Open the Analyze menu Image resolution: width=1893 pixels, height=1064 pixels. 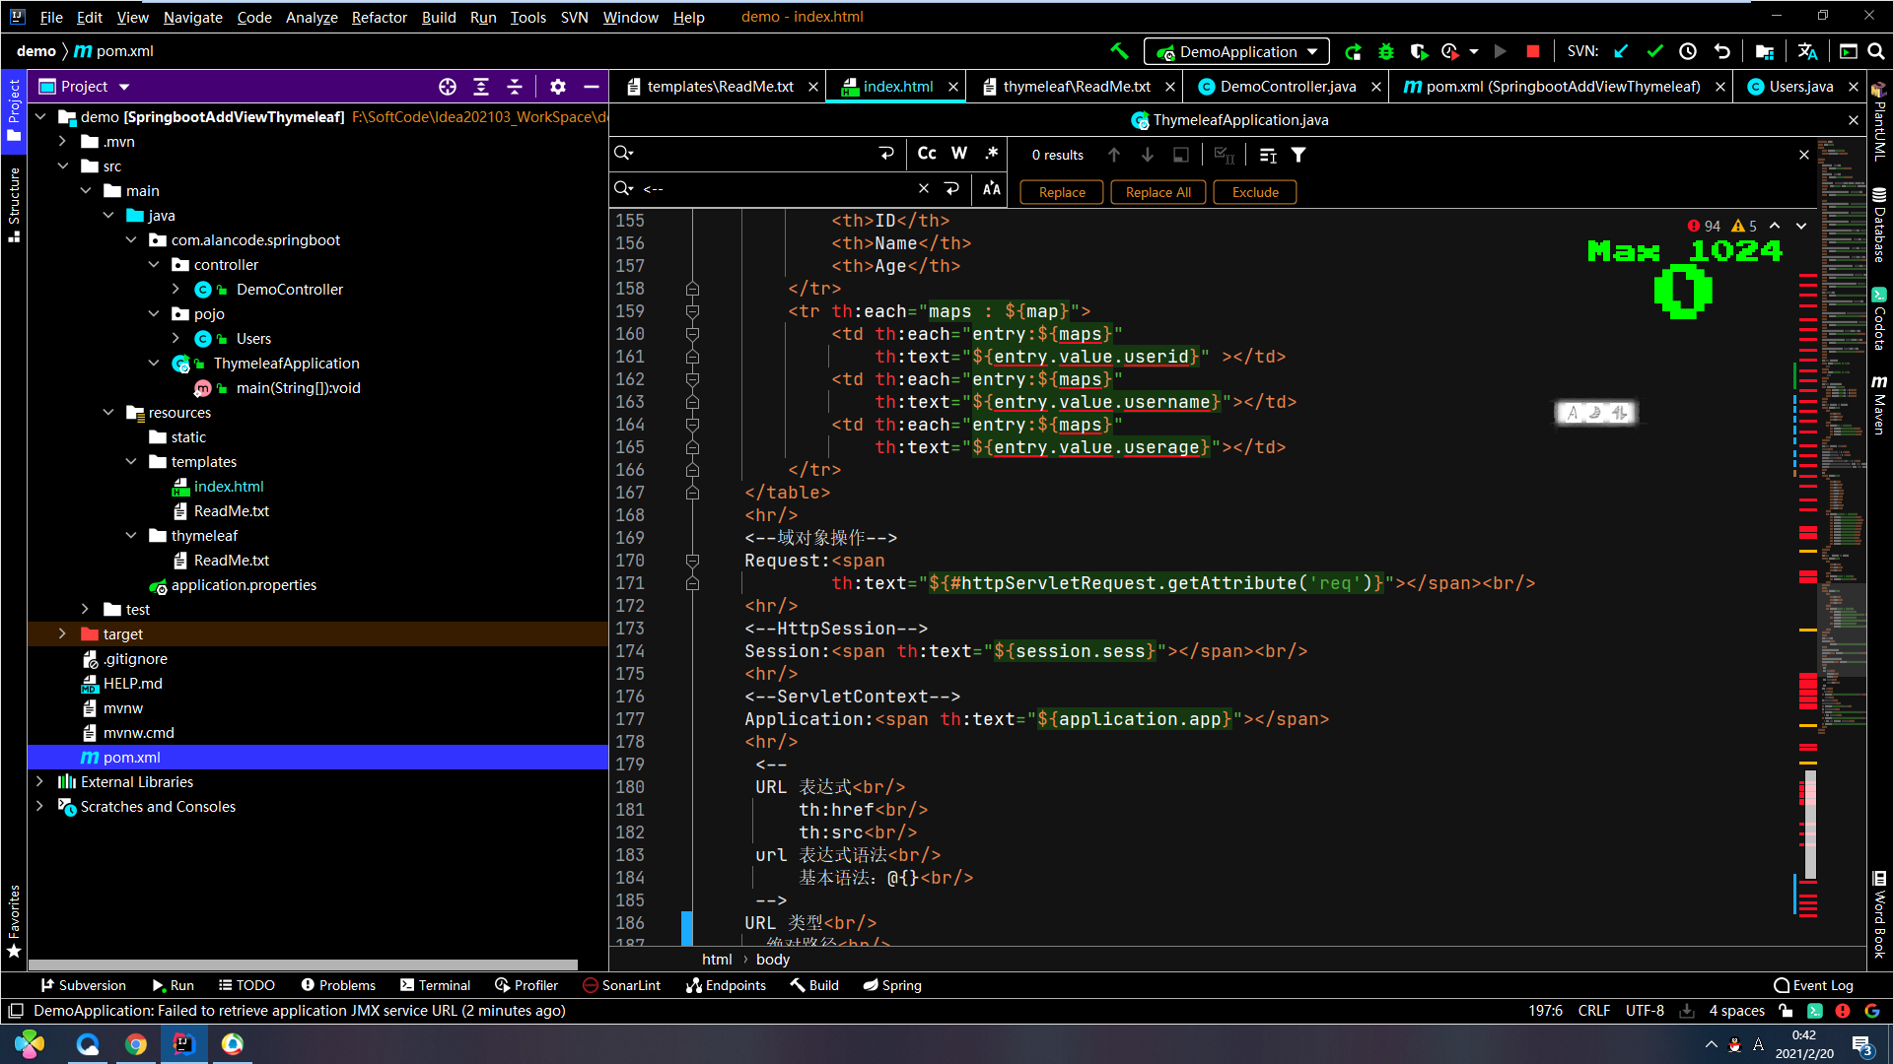click(312, 17)
